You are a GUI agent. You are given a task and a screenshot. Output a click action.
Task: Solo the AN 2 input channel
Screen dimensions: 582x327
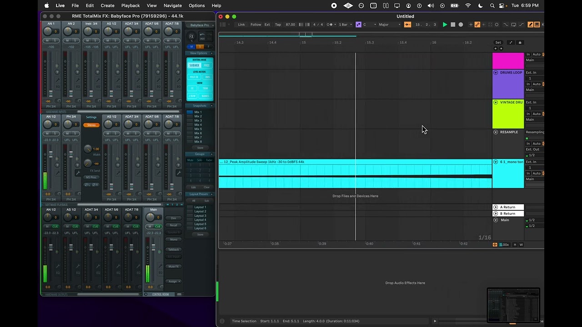[75, 40]
